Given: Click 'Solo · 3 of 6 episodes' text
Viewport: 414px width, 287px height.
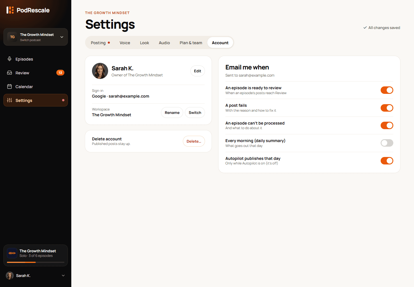Looking at the screenshot, I should 36,256.
